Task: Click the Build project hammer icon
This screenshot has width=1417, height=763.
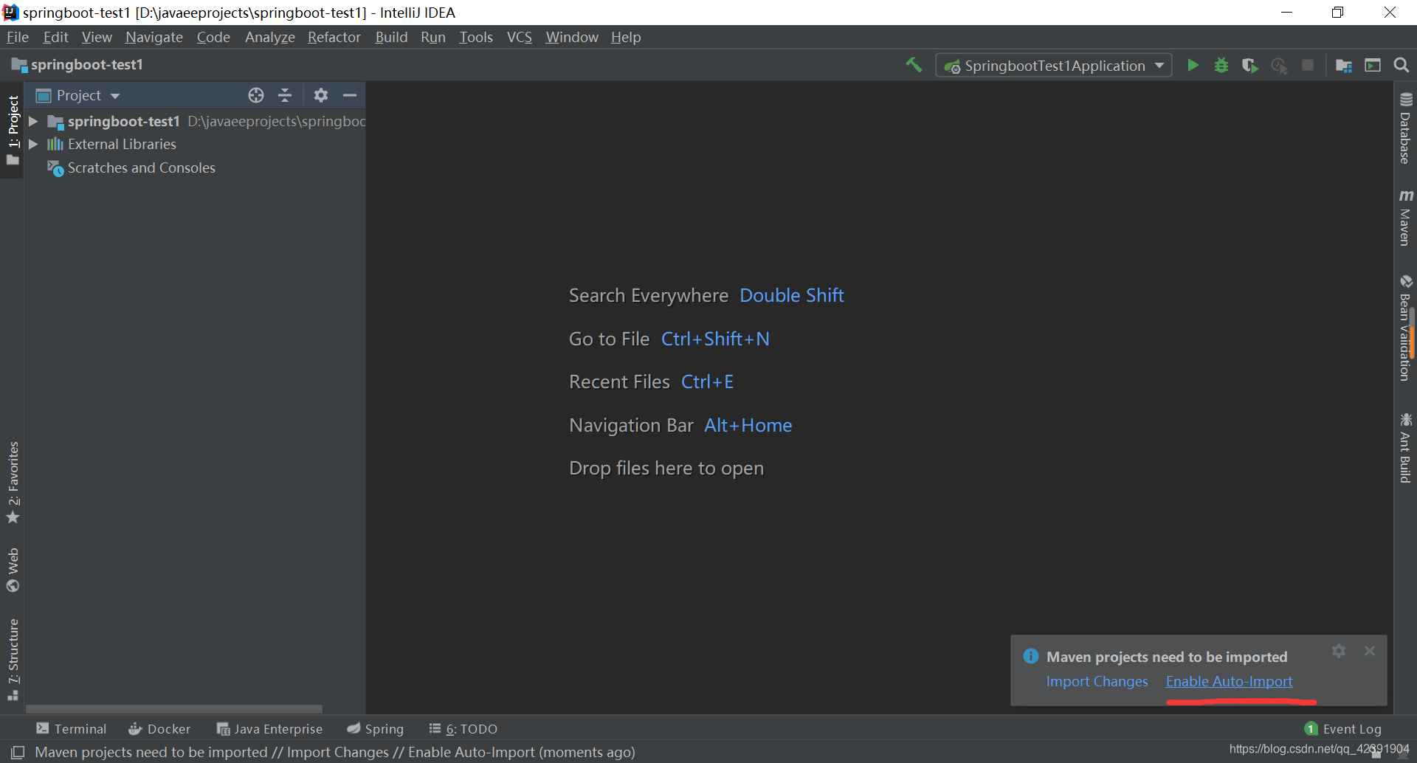Action: click(914, 66)
